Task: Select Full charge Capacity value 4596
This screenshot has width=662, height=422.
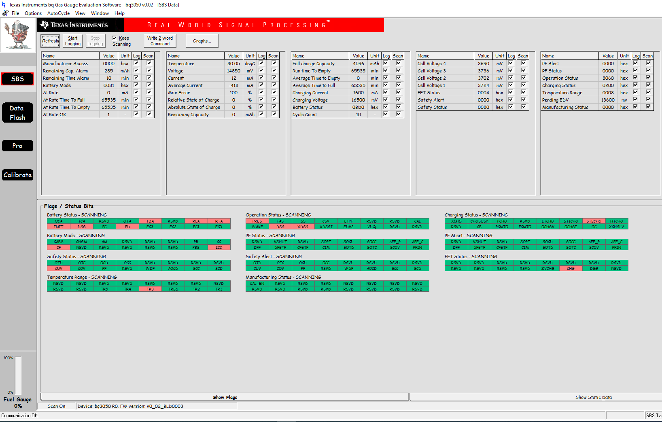Action: (359, 64)
